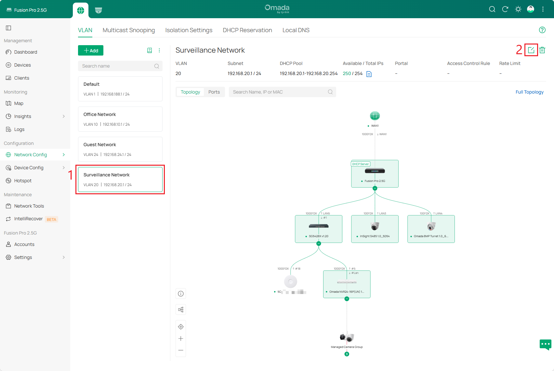This screenshot has height=371, width=554.
Task: Click the topology info icon
Action: click(181, 294)
